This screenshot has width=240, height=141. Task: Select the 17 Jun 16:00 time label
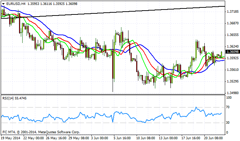point(191,138)
